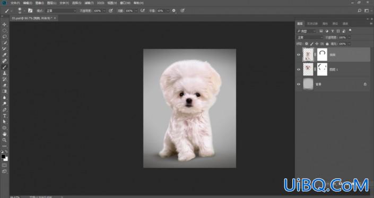Select the Crop tool

tap(4, 49)
